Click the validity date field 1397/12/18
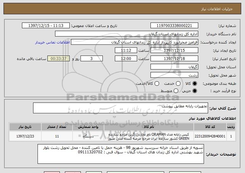245x173 pixels. coord(174,59)
